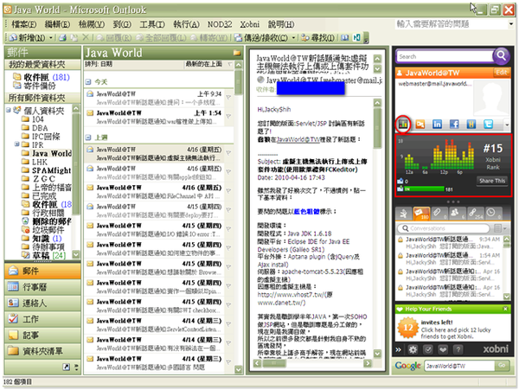The width and height of the screenshot is (519, 390).
Task: Click the Xobni purple search magnifier button
Action: 501,55
